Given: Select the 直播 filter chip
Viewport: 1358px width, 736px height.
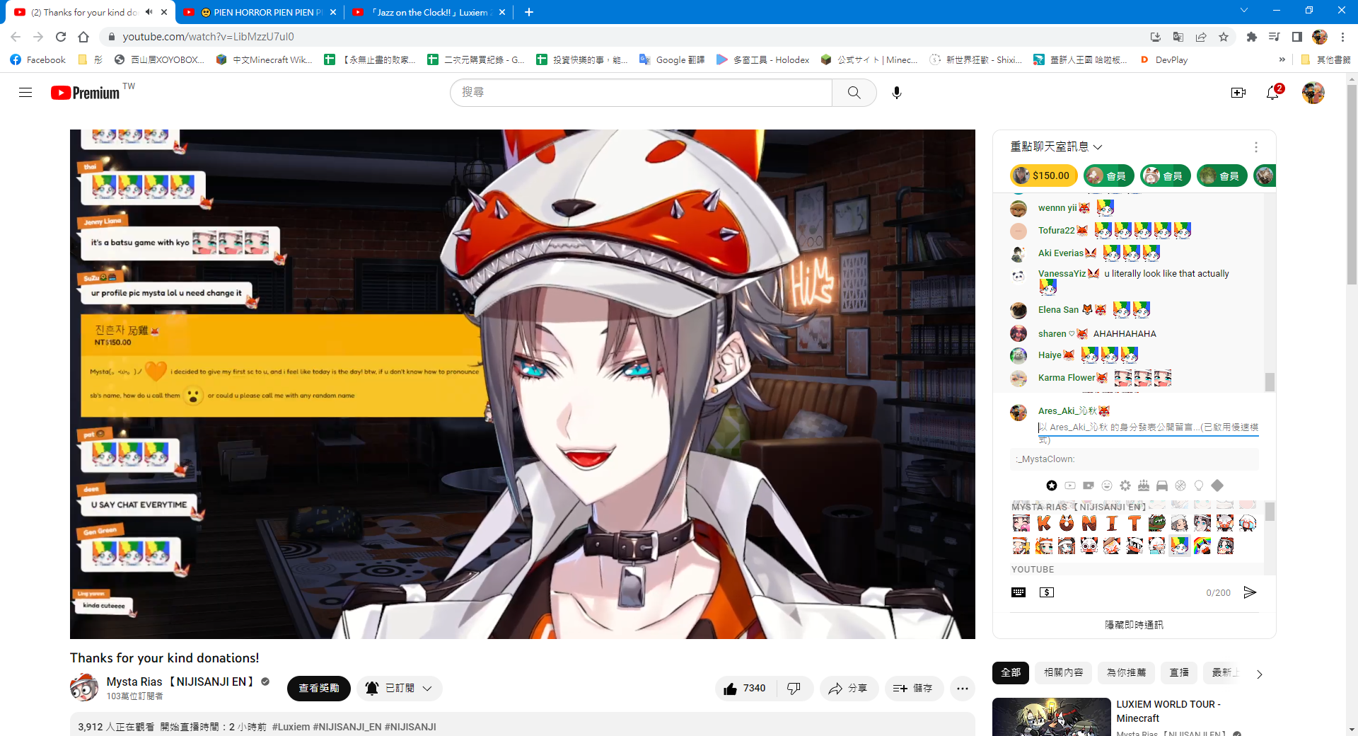Looking at the screenshot, I should click(x=1179, y=672).
